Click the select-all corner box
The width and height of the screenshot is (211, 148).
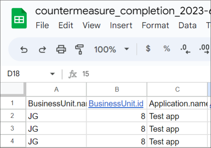[x=13, y=89]
